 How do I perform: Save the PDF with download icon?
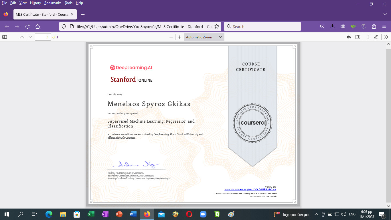(358, 37)
